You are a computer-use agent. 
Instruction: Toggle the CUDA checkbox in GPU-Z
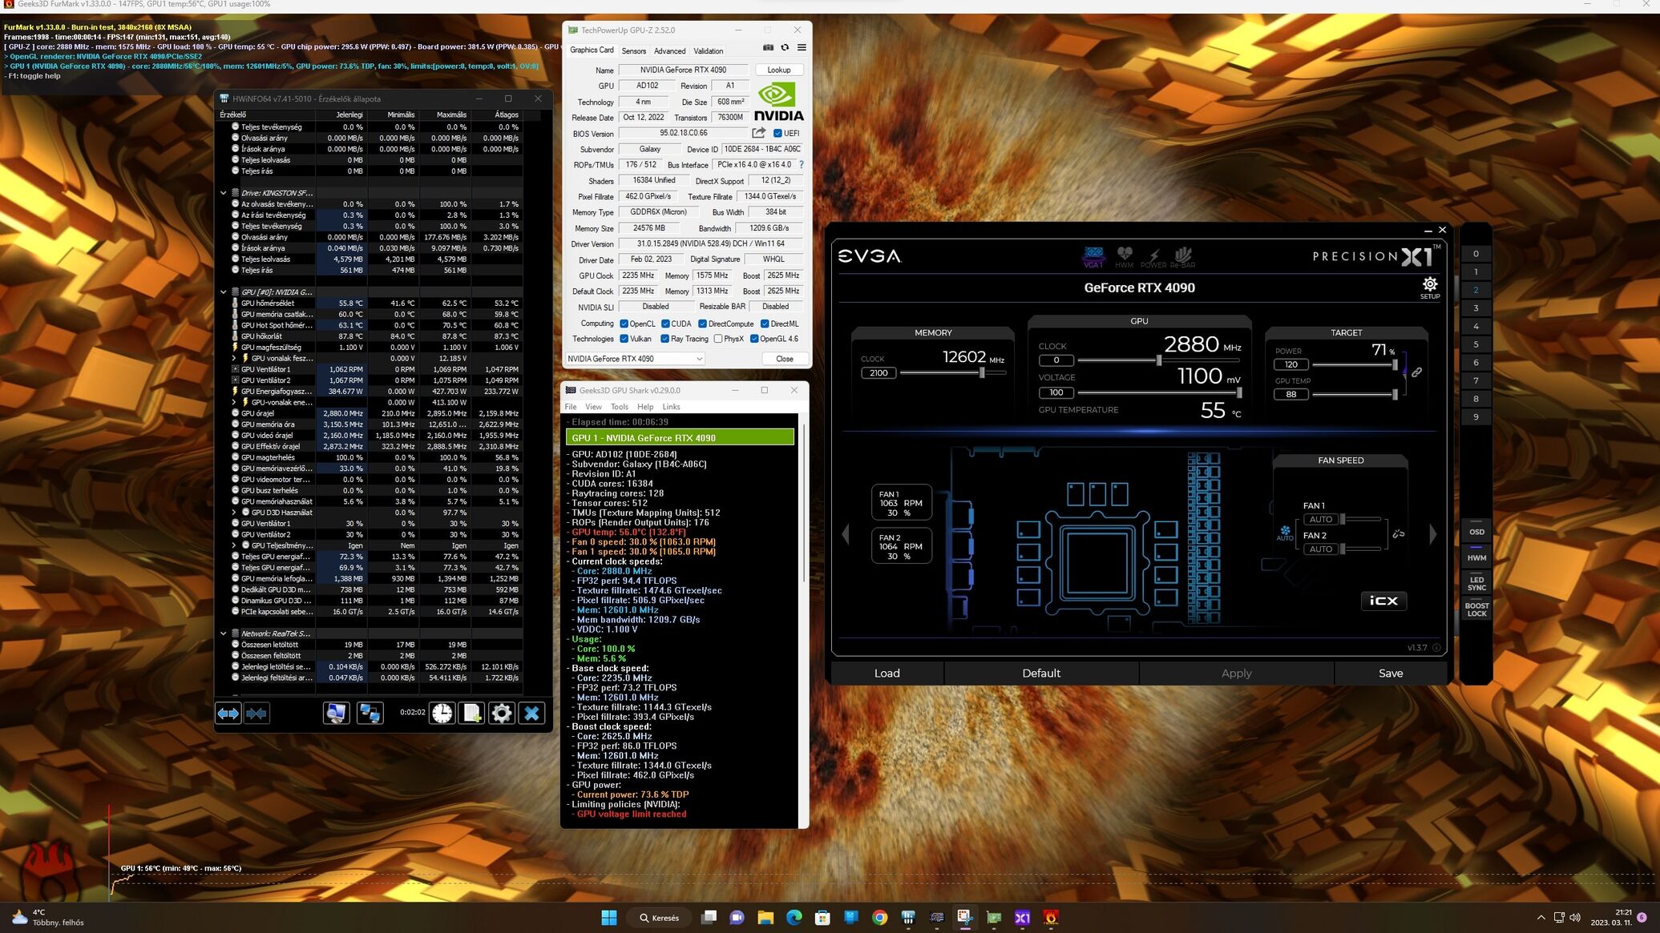click(665, 324)
